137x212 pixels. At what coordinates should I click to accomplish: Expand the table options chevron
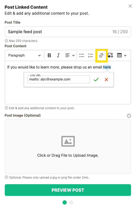coord(125,55)
